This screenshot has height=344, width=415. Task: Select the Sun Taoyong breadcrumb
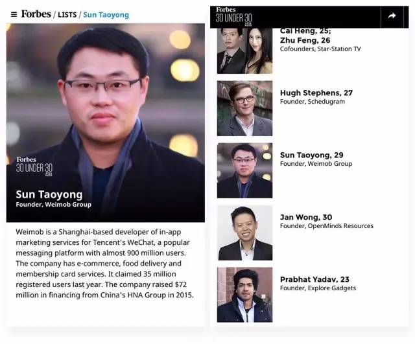(106, 15)
